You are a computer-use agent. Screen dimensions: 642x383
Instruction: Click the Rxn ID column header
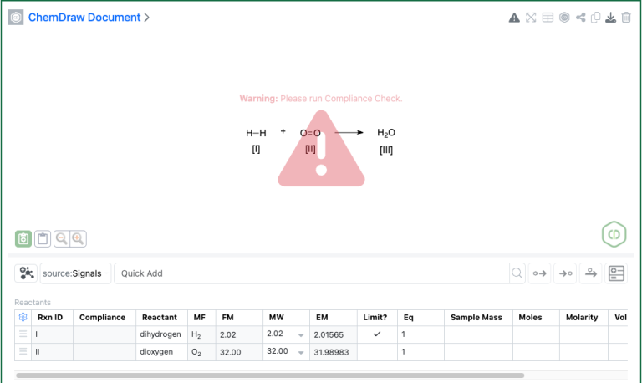[50, 317]
